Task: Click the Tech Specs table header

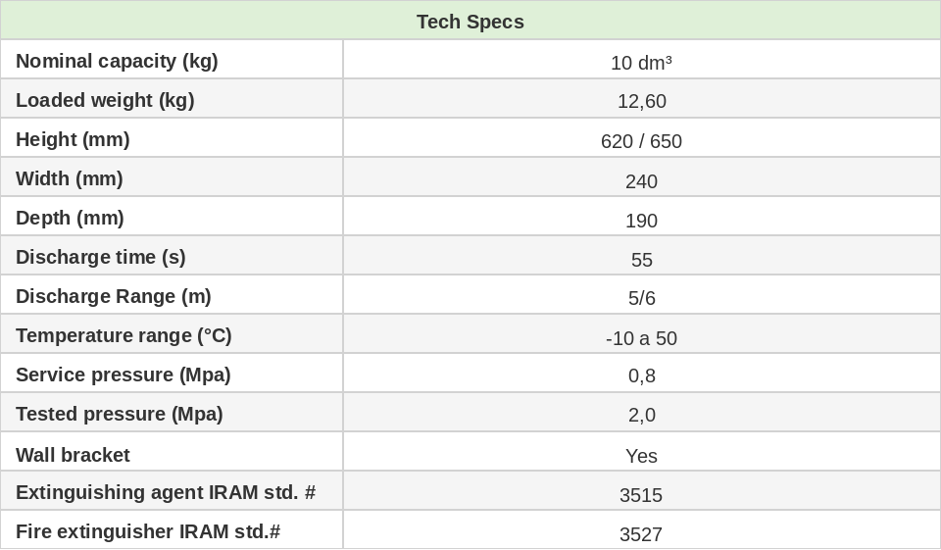Action: (470, 22)
